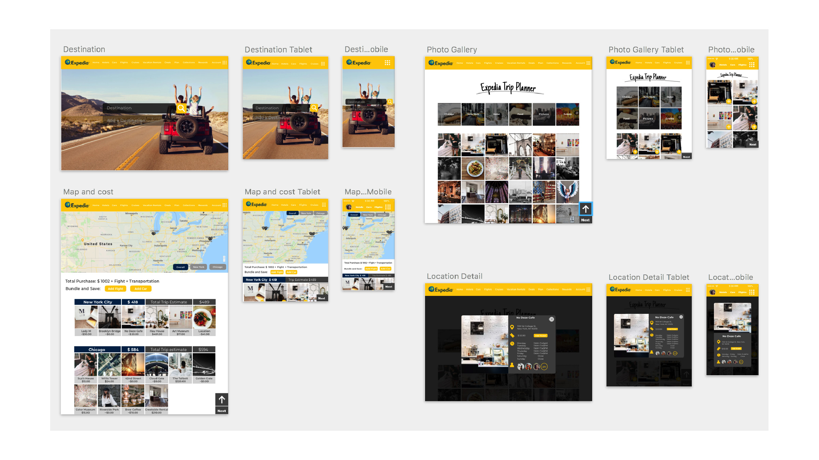Click clock icon in desktop Location Detail popup
This screenshot has height=460, width=819.
click(512, 344)
